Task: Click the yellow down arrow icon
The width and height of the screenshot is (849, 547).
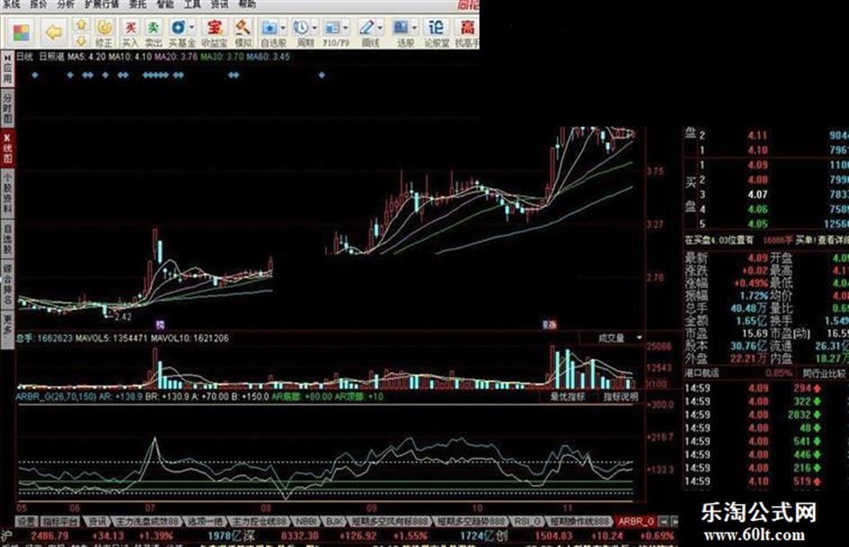Action: point(81,40)
